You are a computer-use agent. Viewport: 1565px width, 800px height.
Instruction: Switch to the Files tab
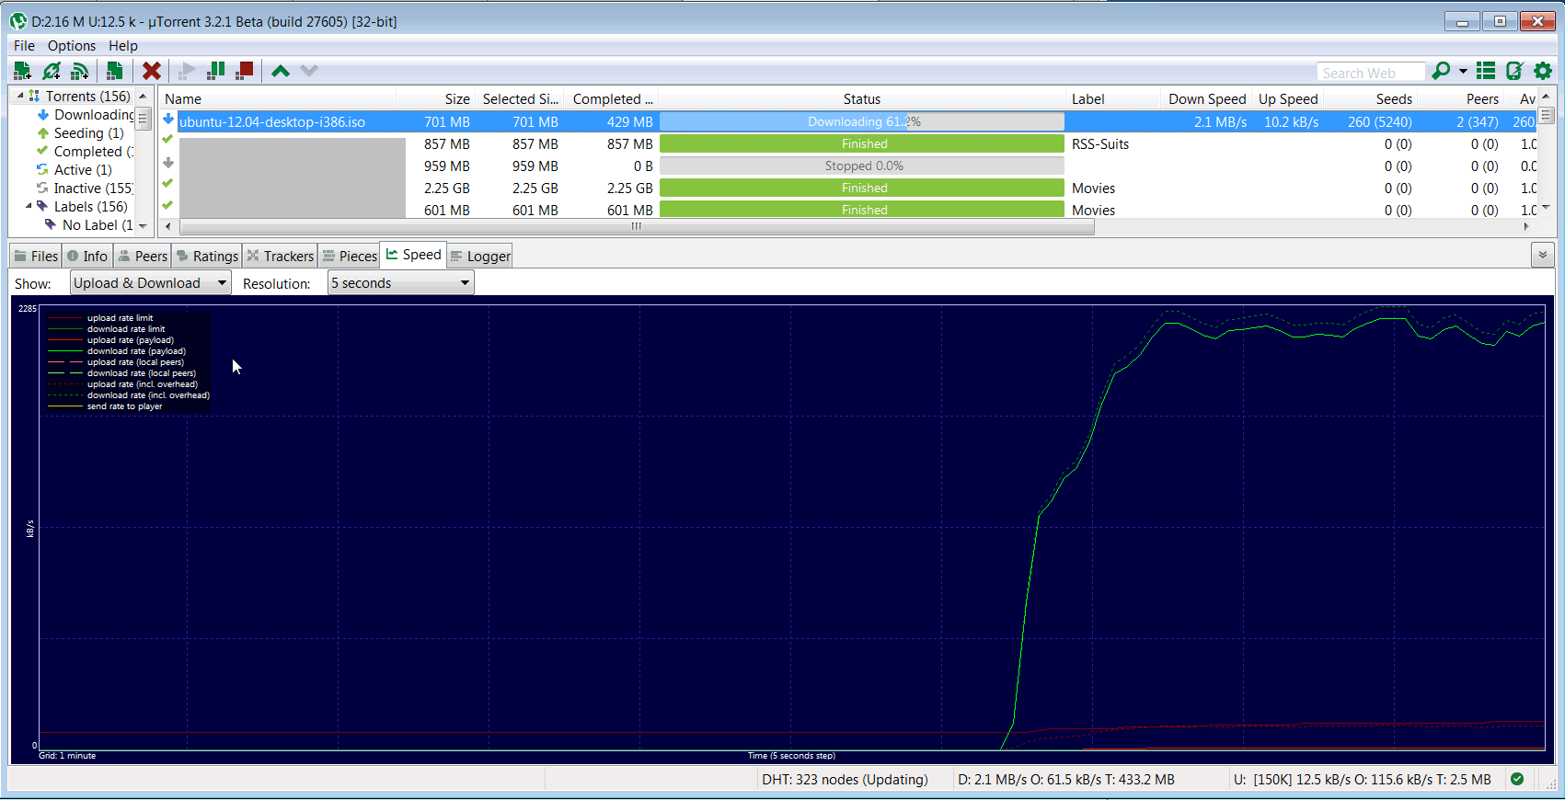(36, 257)
